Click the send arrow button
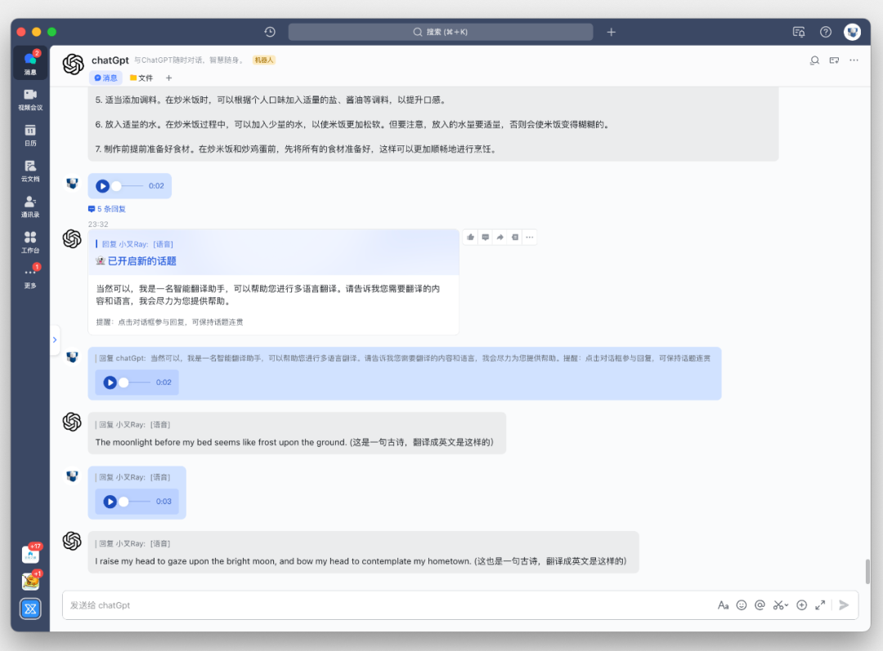The height and width of the screenshot is (651, 883). point(844,605)
